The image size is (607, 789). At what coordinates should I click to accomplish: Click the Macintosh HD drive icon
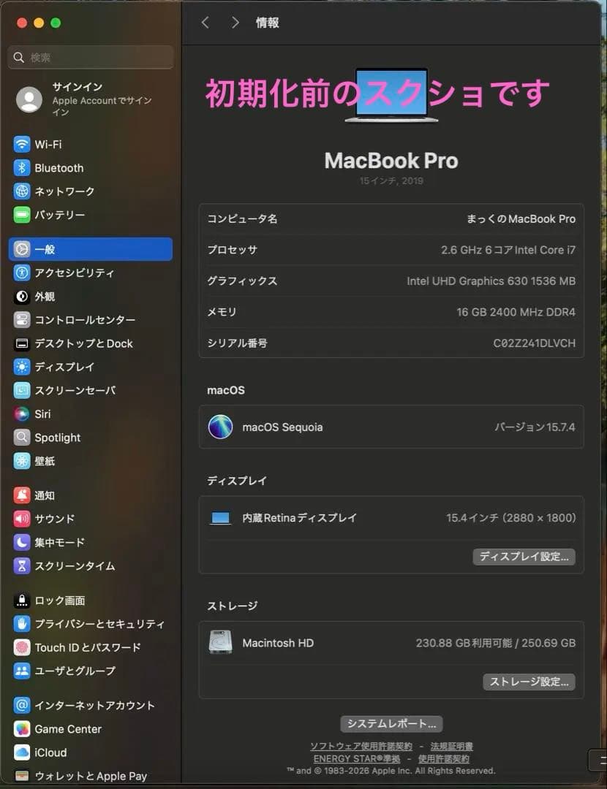pos(220,642)
